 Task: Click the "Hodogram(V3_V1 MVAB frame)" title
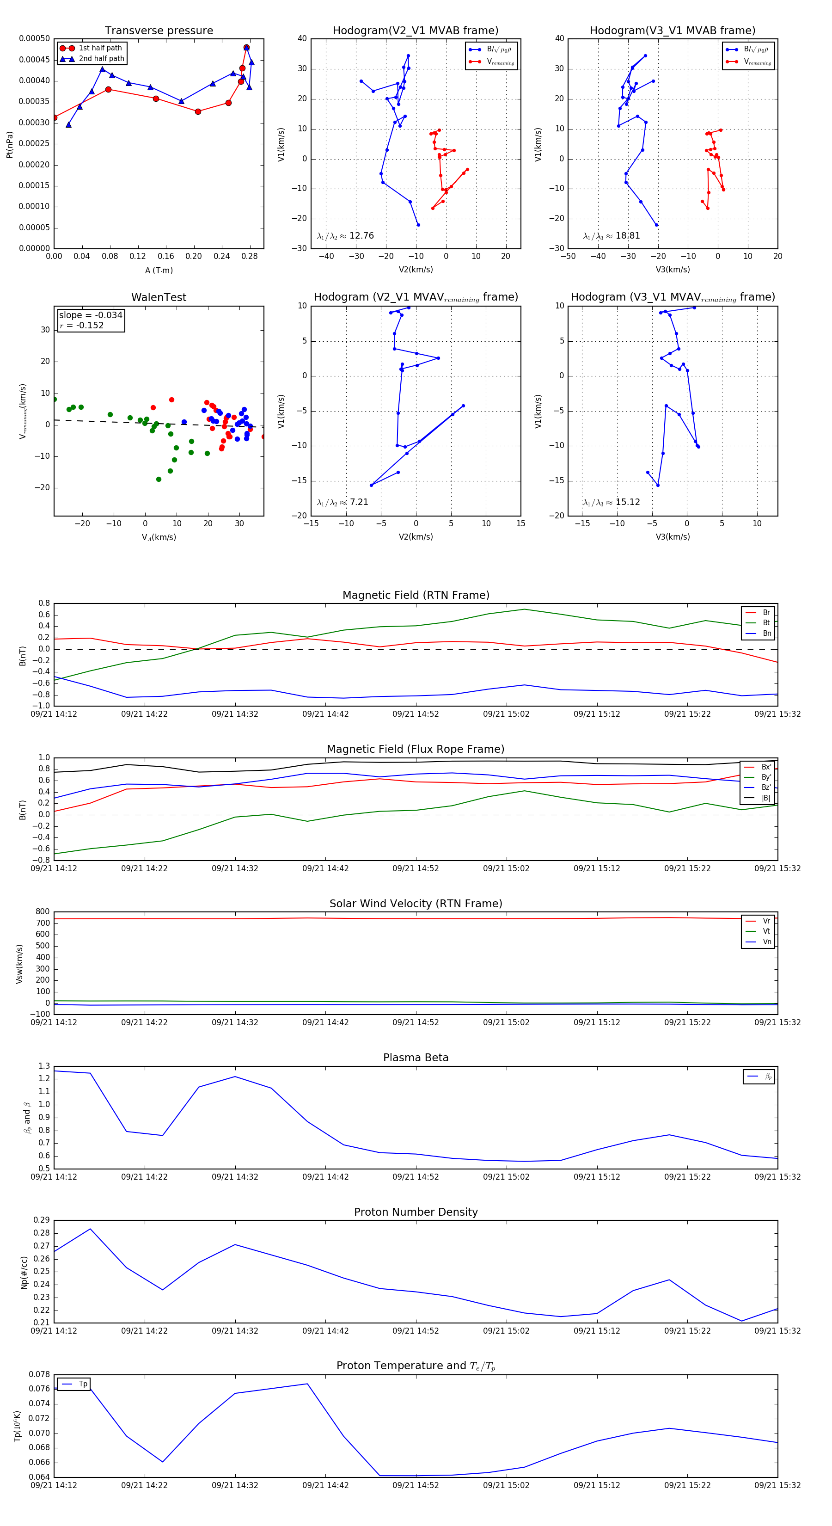pyautogui.click(x=673, y=31)
